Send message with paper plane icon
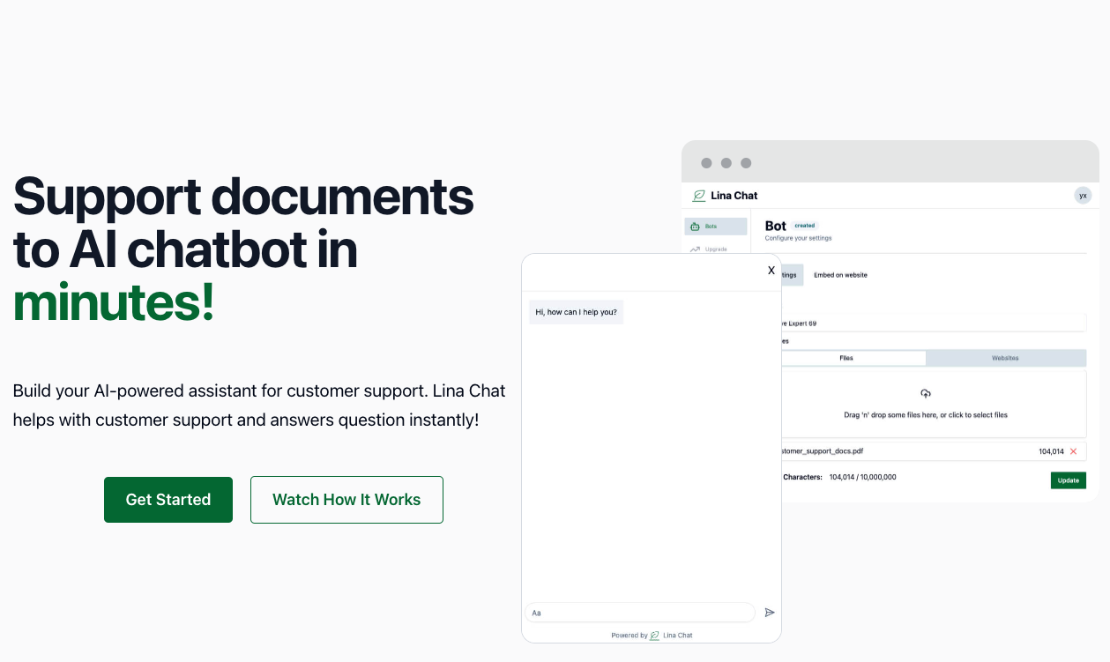Viewport: 1110px width, 662px height. point(770,613)
